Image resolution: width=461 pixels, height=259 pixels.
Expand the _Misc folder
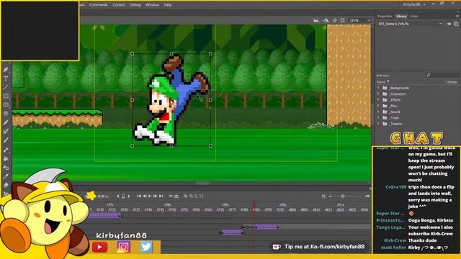coord(379,106)
